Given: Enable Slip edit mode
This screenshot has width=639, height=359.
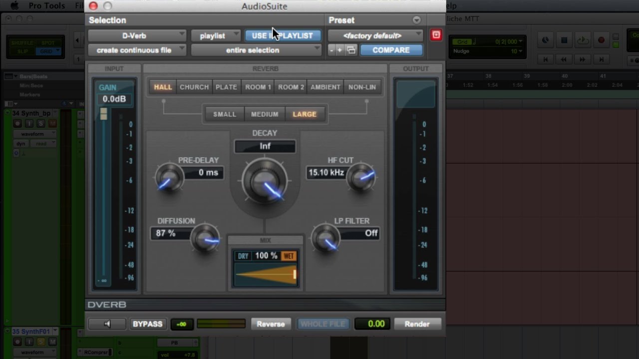Looking at the screenshot, I should pyautogui.click(x=22, y=51).
